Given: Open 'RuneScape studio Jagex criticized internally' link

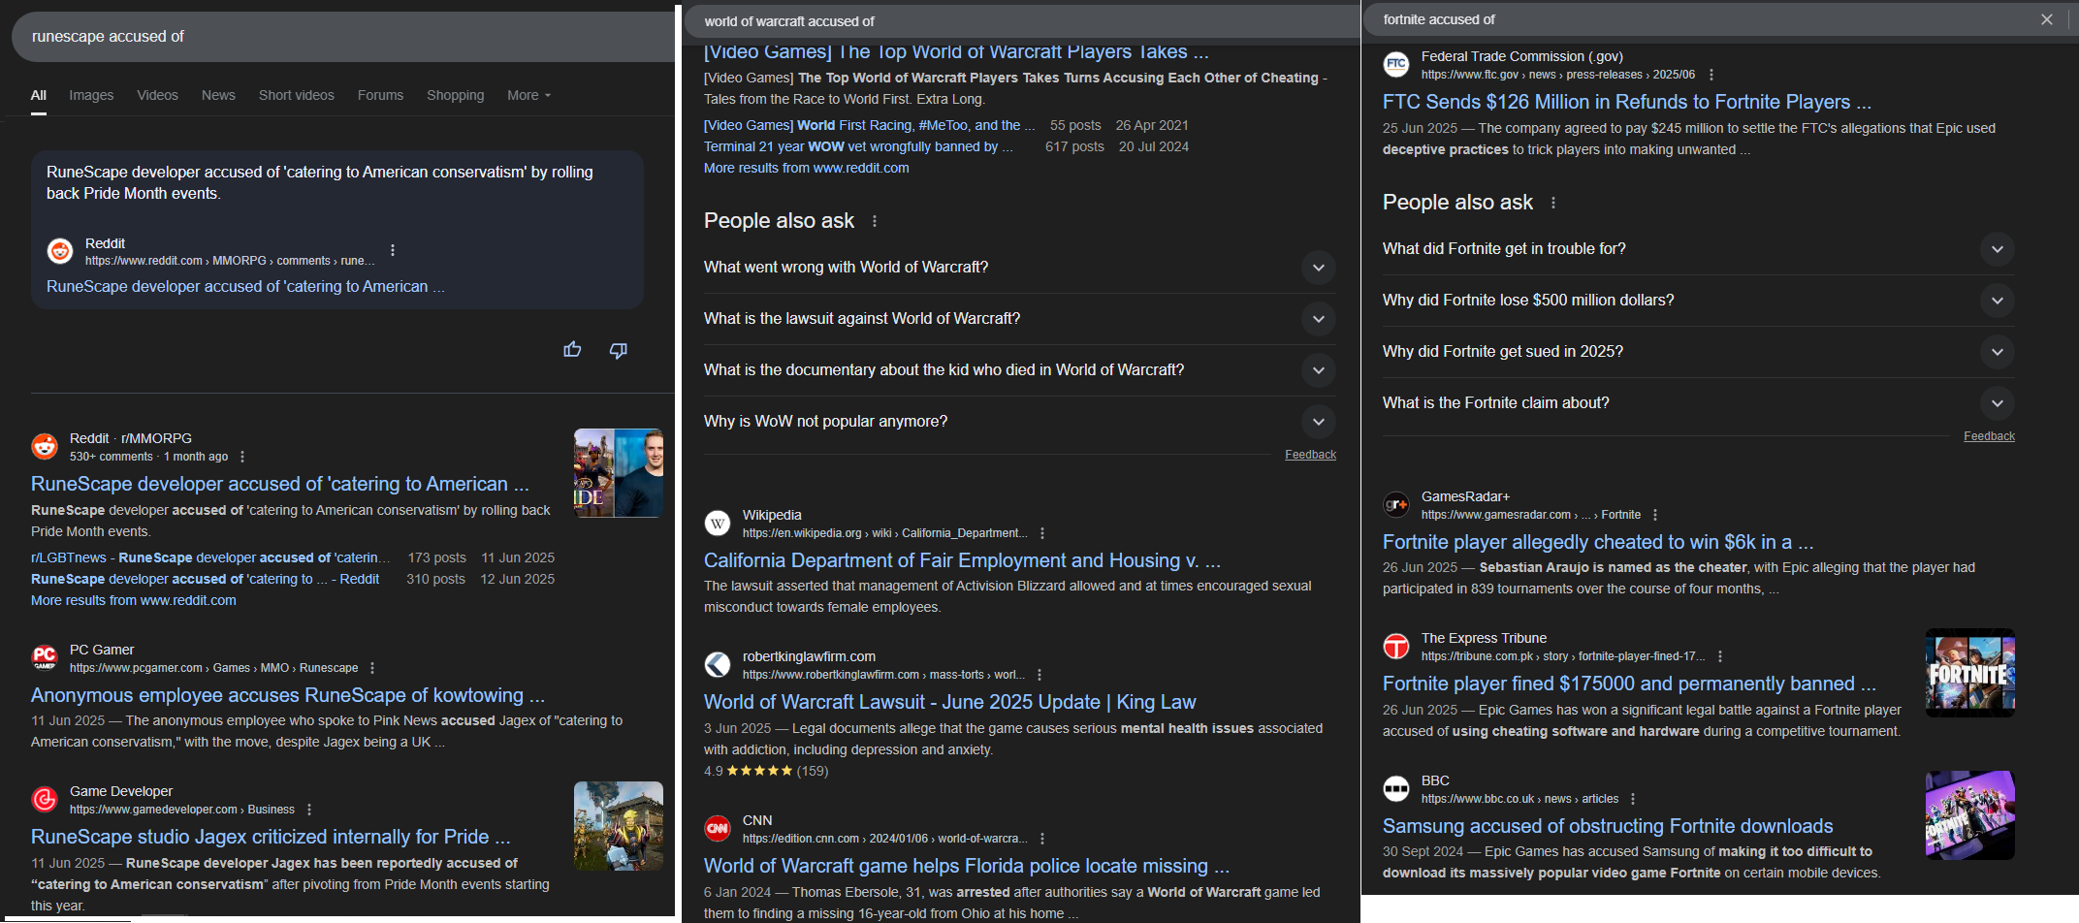Looking at the screenshot, I should click(x=271, y=837).
